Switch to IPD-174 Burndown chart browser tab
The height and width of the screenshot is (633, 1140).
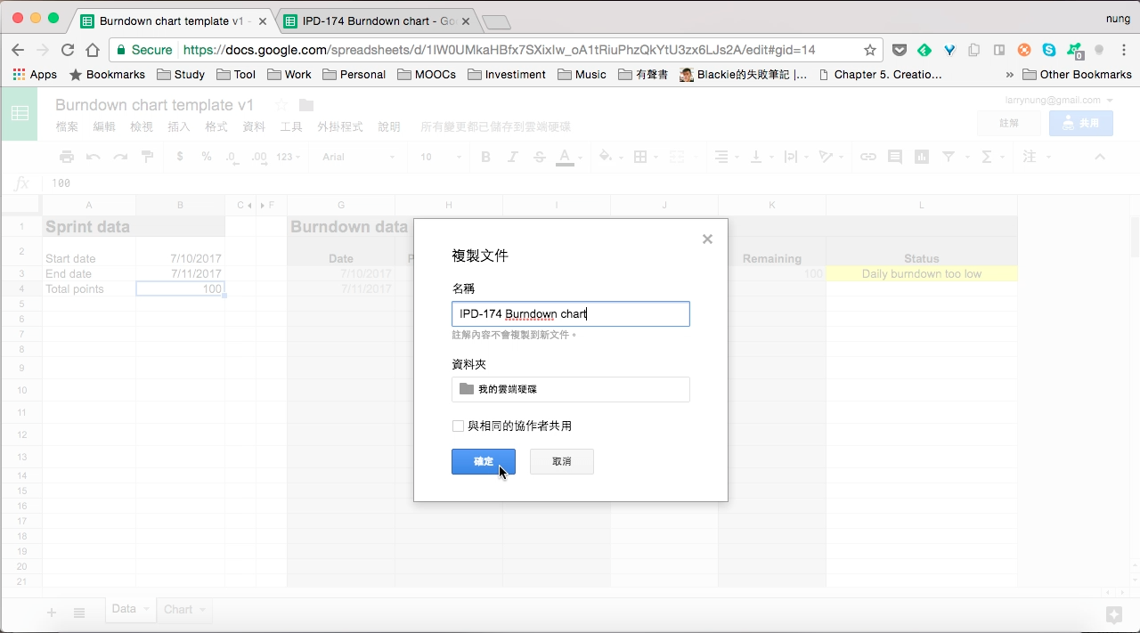pyautogui.click(x=379, y=20)
